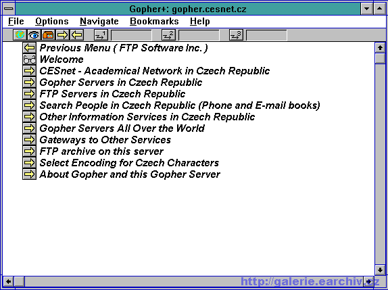
Task: Open FTP archive on this server
Action: pos(101,151)
